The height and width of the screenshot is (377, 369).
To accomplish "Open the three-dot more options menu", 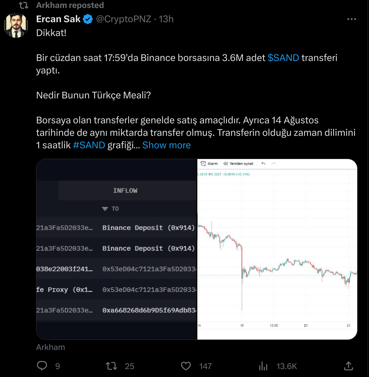I will 351,19.
